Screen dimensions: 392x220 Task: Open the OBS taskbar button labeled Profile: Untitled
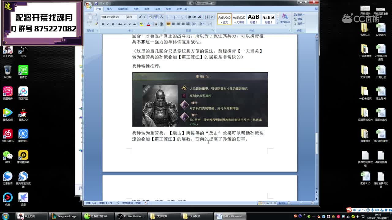[x=131, y=216]
